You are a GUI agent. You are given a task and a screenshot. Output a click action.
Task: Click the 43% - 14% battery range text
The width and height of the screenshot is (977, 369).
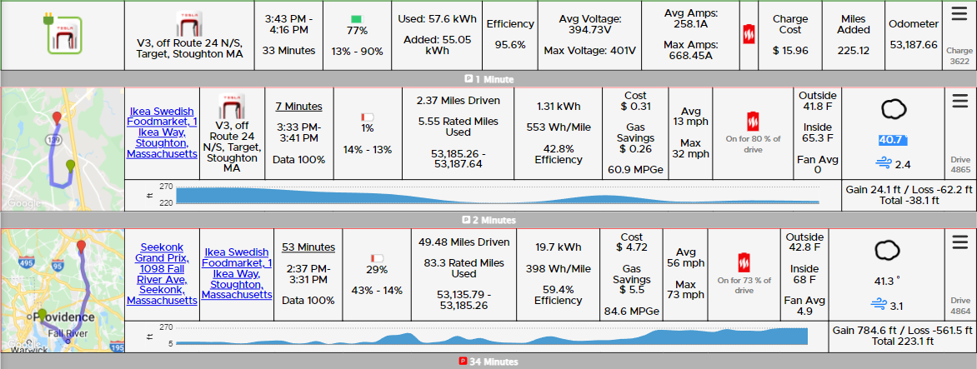377,289
